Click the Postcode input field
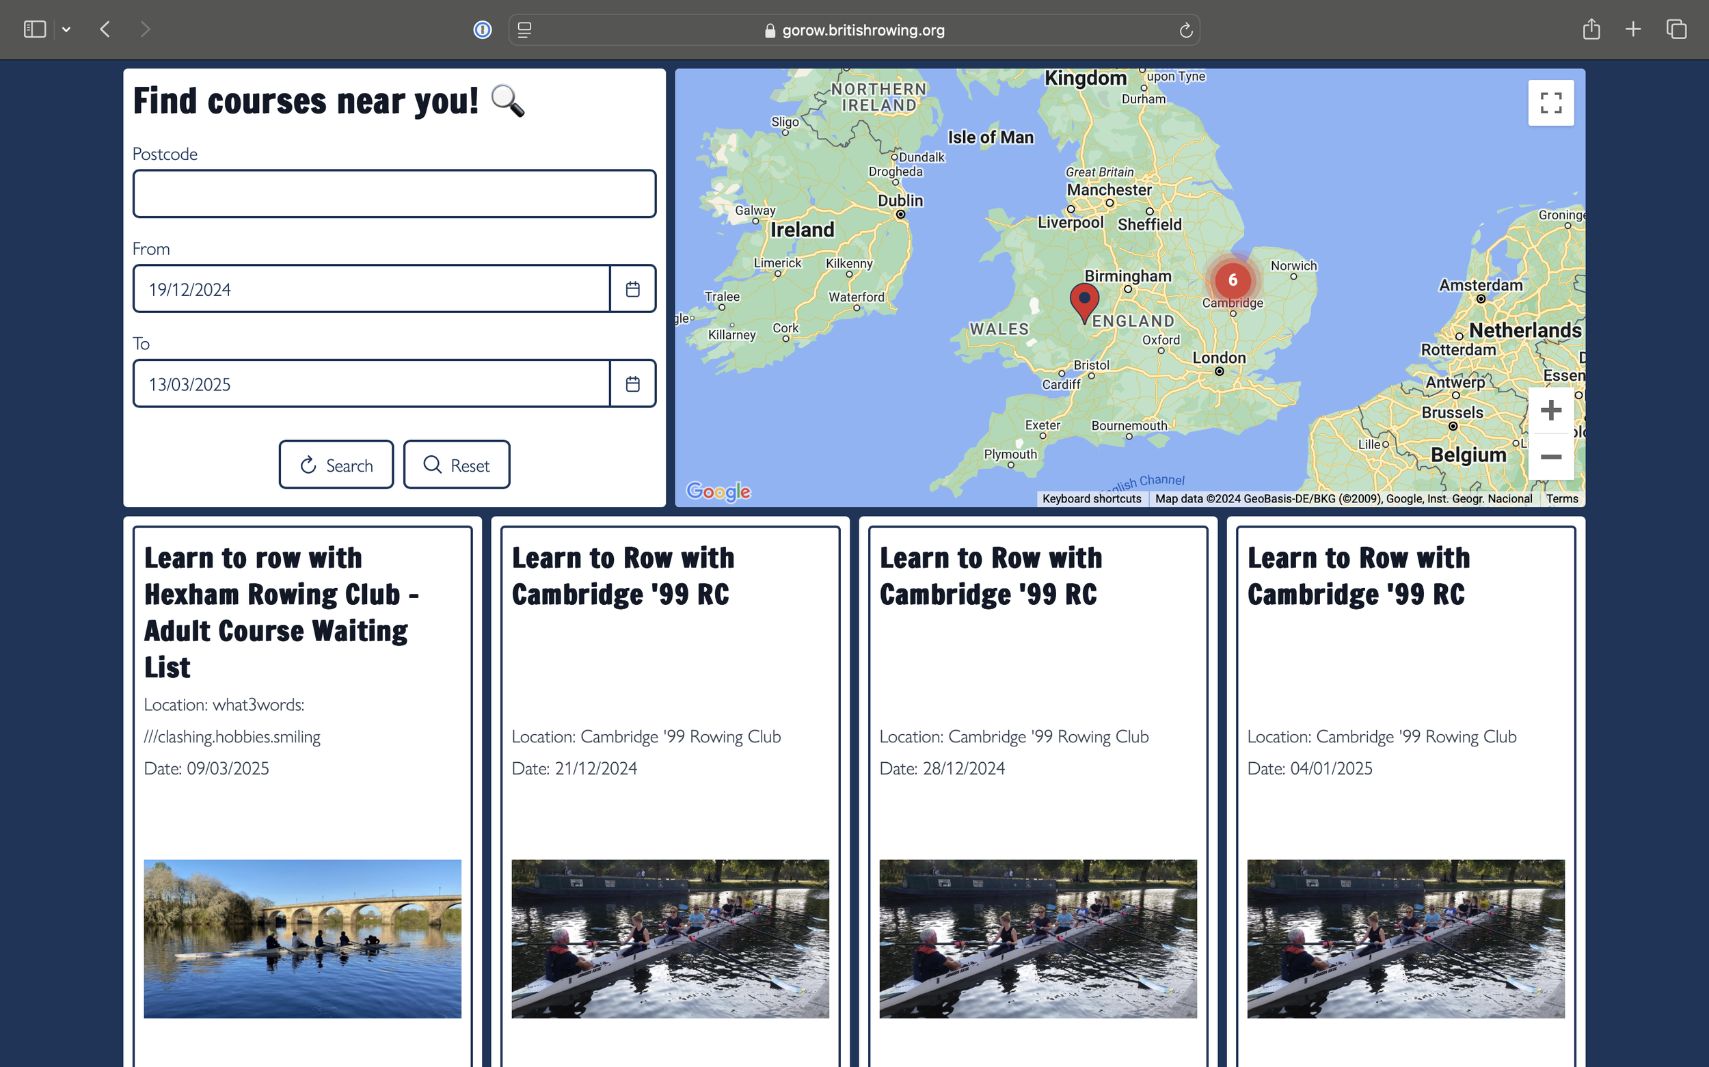 [x=394, y=193]
